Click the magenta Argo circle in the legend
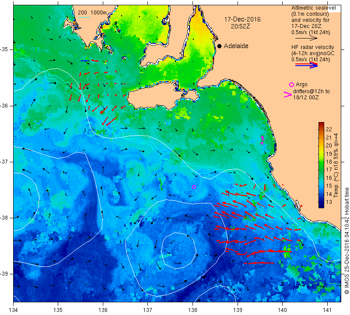 pyautogui.click(x=291, y=84)
